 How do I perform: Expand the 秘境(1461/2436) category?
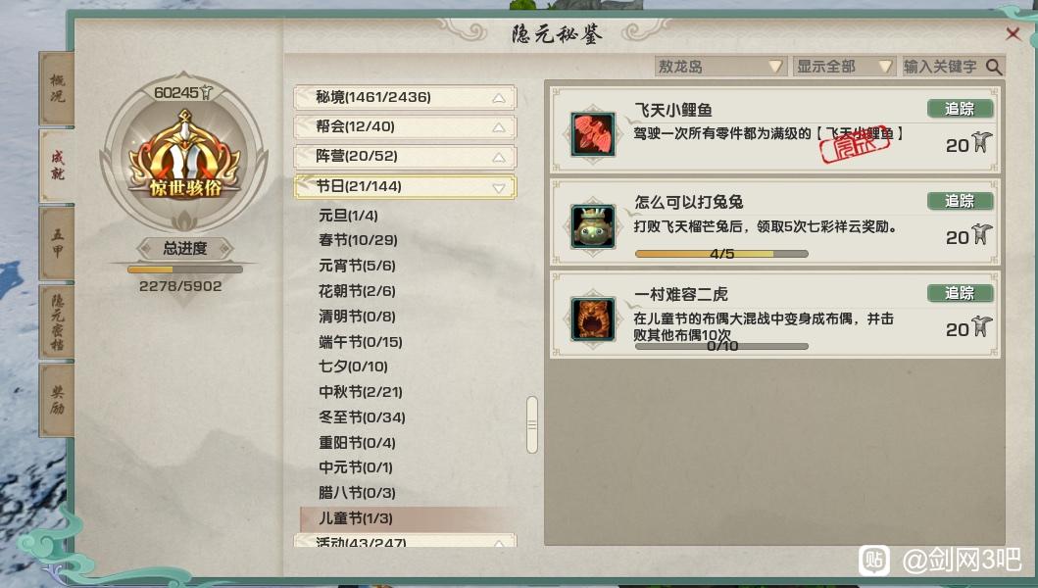point(405,97)
